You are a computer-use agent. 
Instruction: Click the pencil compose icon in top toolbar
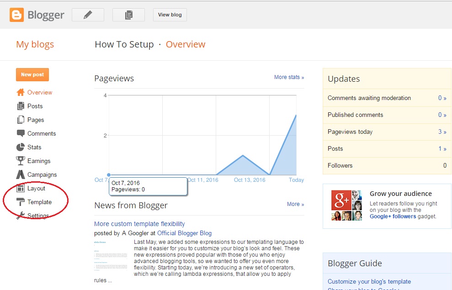click(x=87, y=14)
